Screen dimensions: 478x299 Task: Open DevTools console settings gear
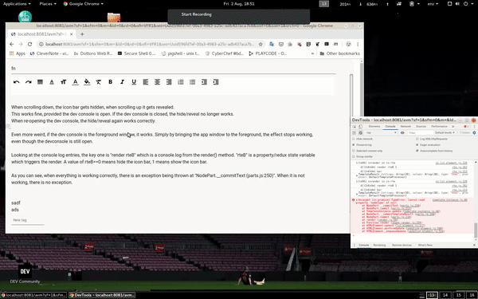pos(474,132)
